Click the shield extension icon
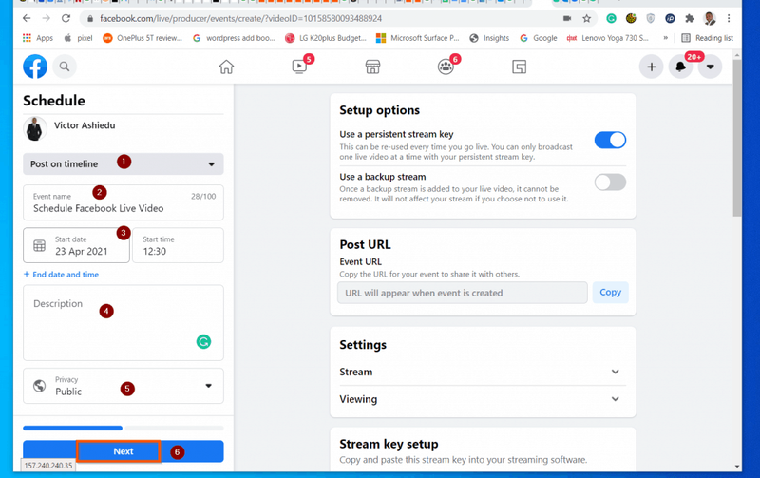 pos(651,18)
